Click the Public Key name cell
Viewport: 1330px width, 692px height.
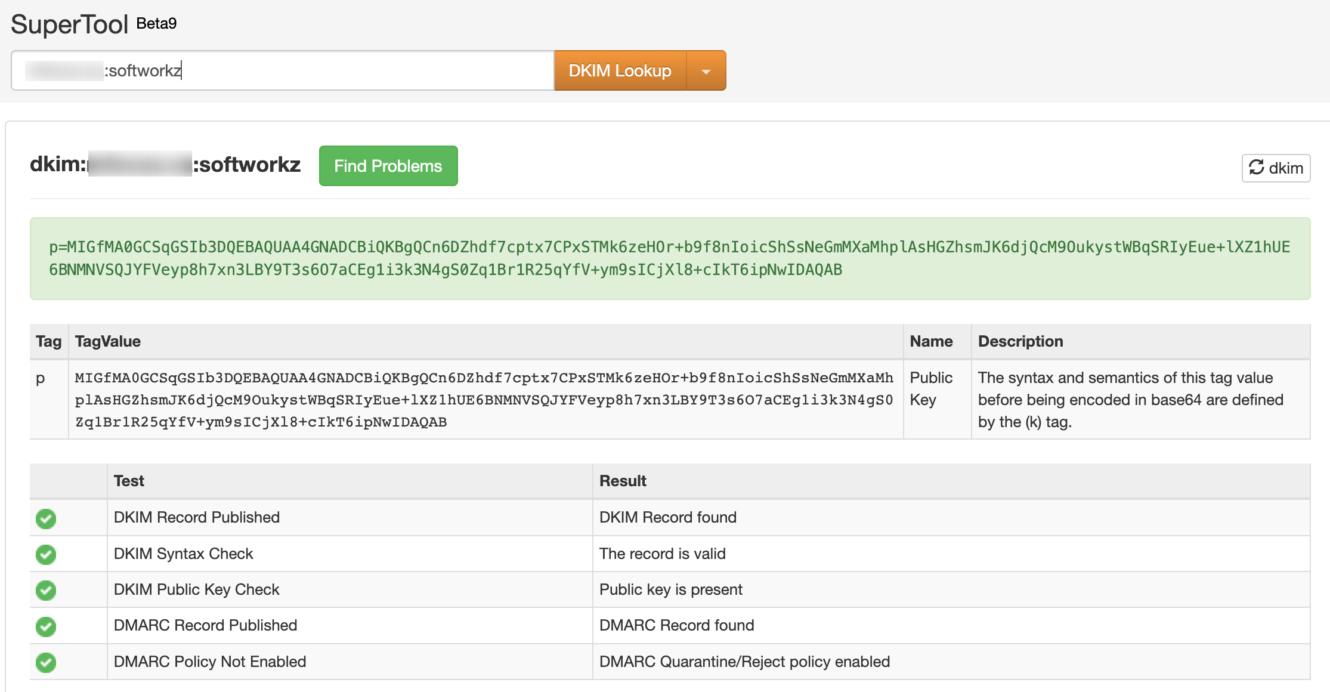pyautogui.click(x=930, y=388)
